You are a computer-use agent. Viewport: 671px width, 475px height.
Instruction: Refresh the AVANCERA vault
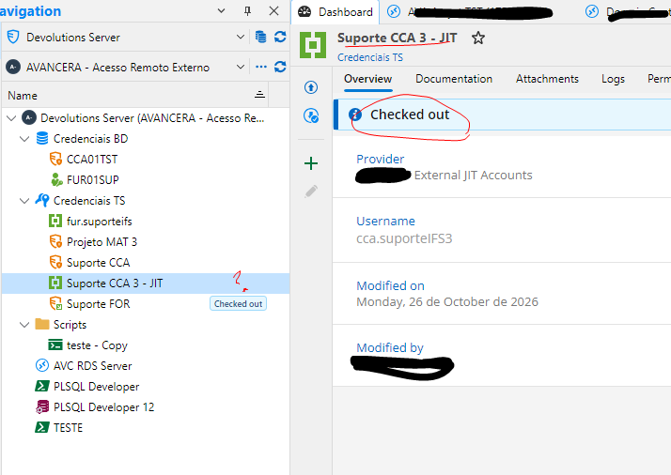point(280,68)
